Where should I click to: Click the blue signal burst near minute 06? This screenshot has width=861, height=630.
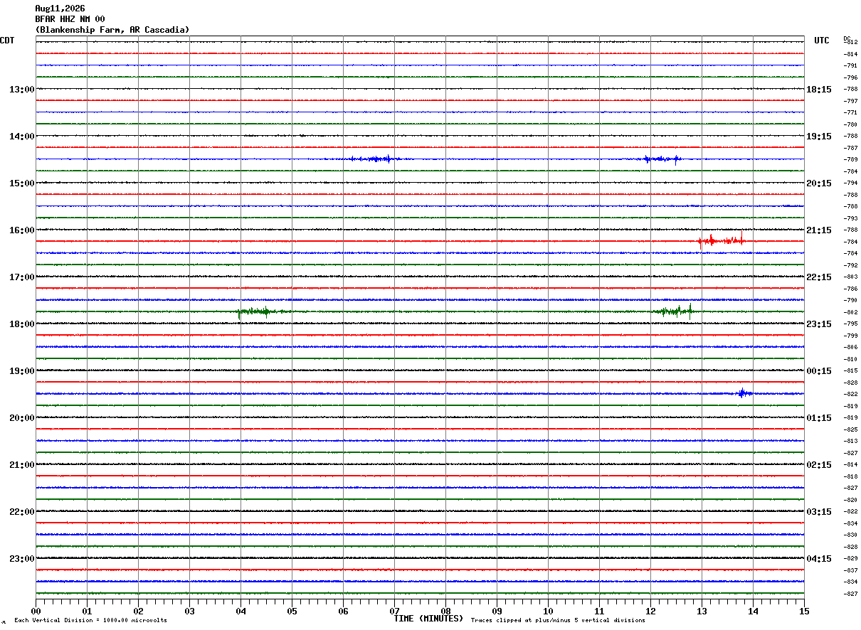pos(372,159)
